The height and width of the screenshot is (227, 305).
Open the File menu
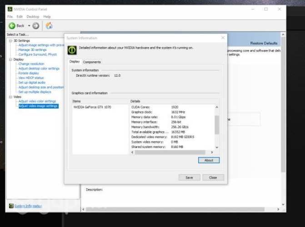click(x=10, y=16)
